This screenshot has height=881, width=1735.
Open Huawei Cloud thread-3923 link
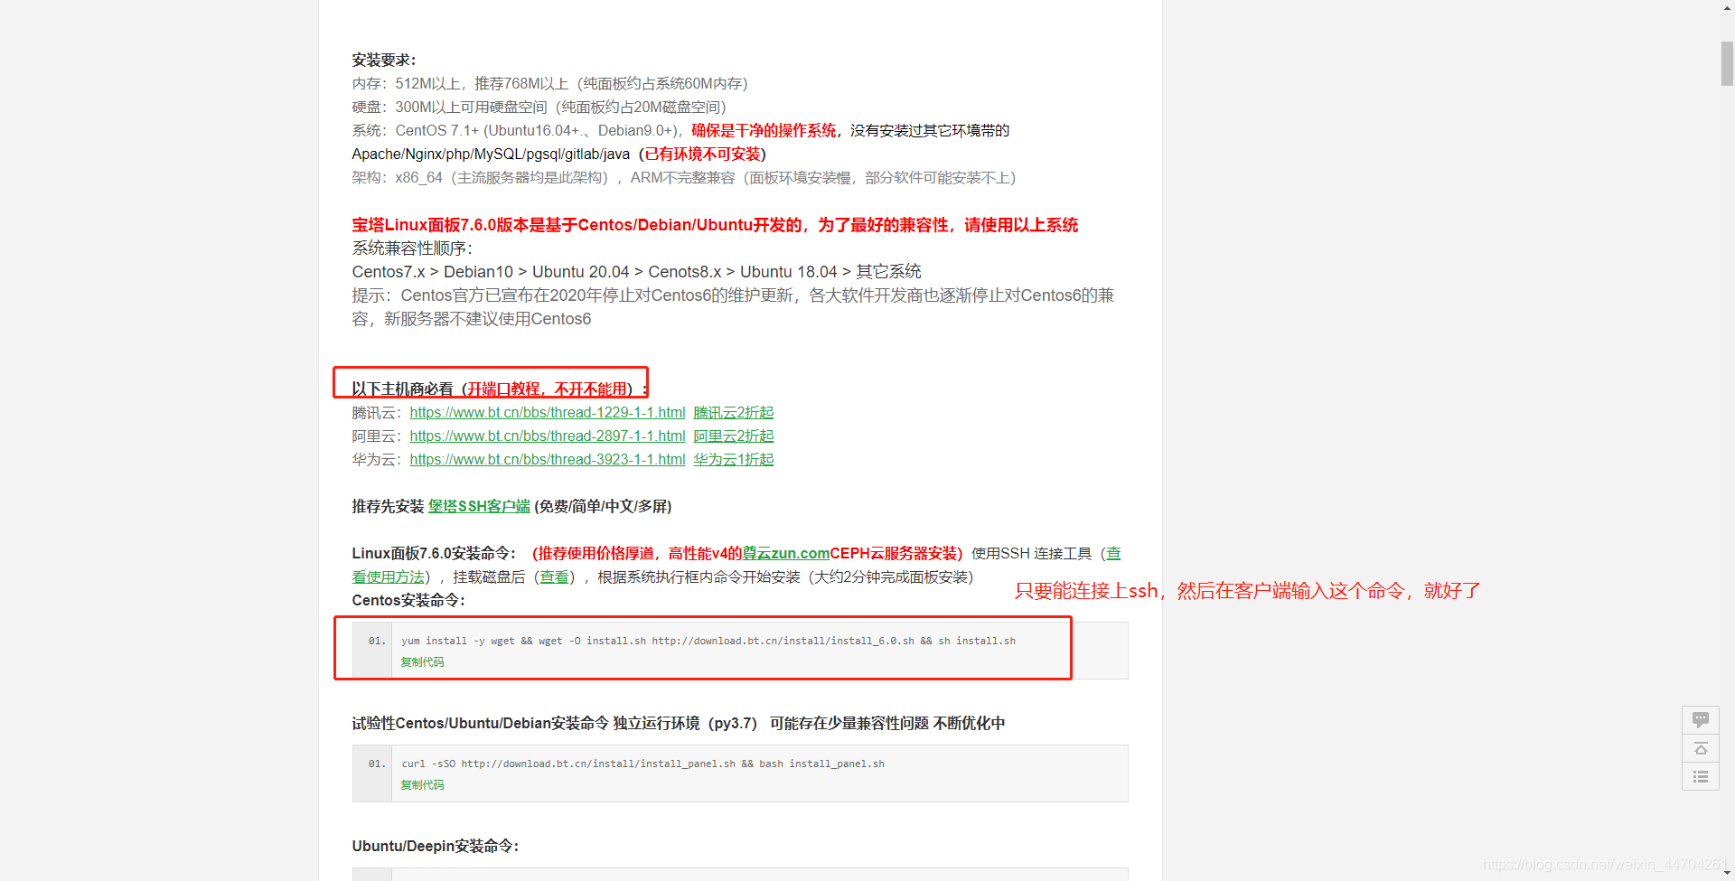tap(548, 460)
